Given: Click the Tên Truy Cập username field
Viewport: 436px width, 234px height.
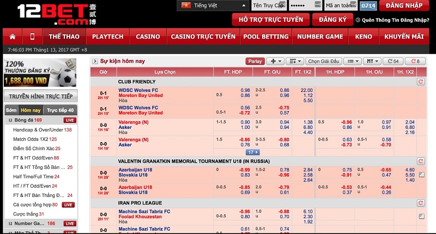Looking at the screenshot, I should (x=269, y=5).
